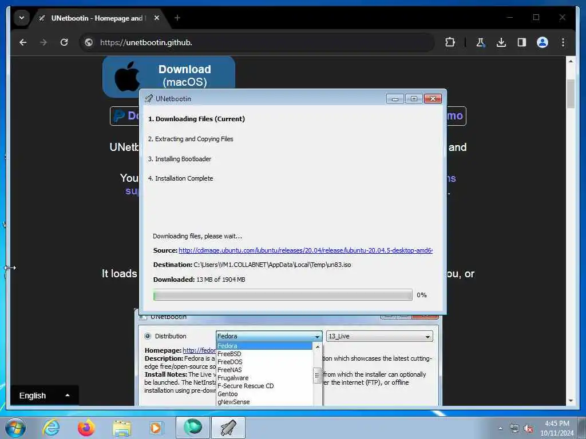The height and width of the screenshot is (439, 586).
Task: Click Download (macOS) button
Action: [169, 76]
